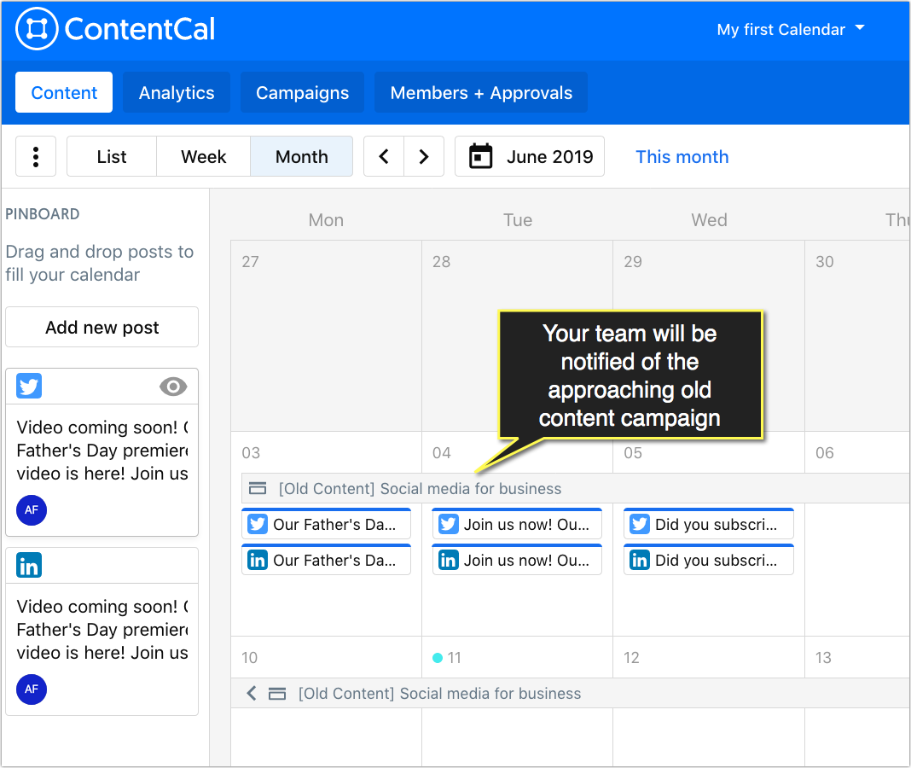The height and width of the screenshot is (768, 911).
Task: Click the Add new post button
Action: click(x=102, y=328)
